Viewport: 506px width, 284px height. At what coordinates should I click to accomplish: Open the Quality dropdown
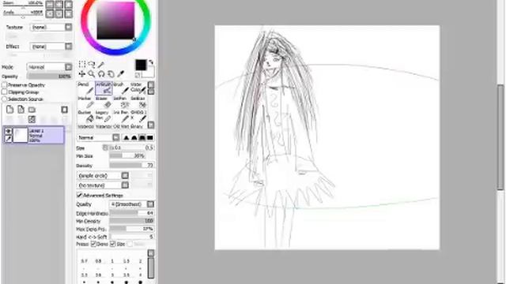[132, 204]
